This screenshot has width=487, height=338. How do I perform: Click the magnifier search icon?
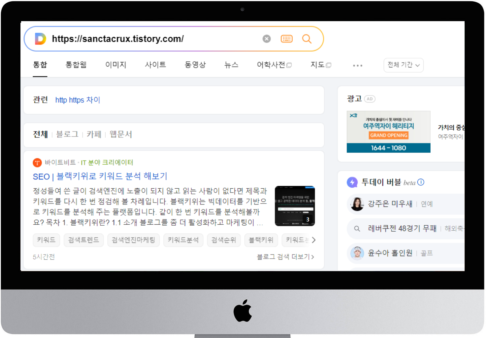point(307,39)
